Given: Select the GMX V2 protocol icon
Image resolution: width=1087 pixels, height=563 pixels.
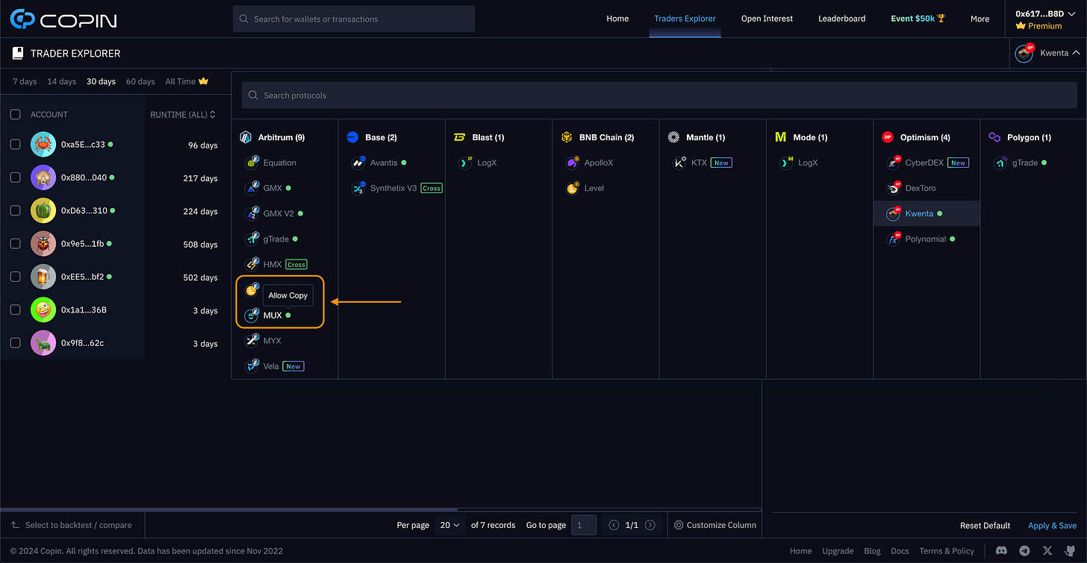Looking at the screenshot, I should coord(252,213).
